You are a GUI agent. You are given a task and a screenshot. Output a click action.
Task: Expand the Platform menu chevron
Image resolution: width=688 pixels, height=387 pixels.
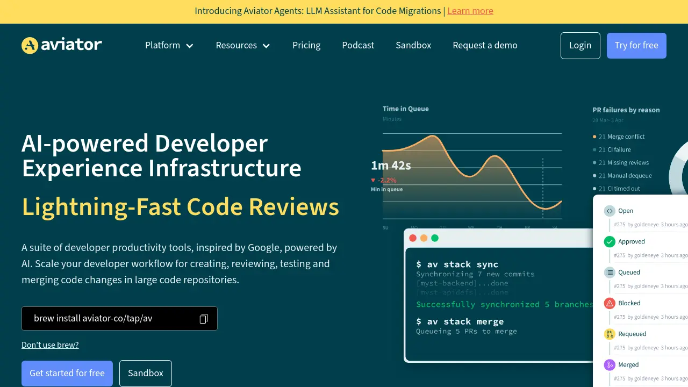click(190, 46)
